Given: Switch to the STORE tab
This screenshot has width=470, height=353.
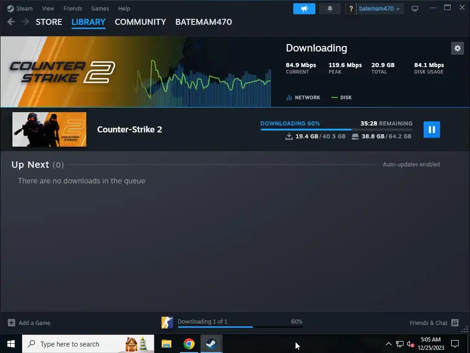Looking at the screenshot, I should pos(49,22).
